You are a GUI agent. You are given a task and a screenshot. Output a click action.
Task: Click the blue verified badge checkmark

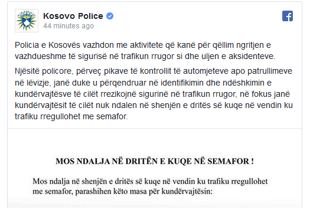click(x=110, y=16)
